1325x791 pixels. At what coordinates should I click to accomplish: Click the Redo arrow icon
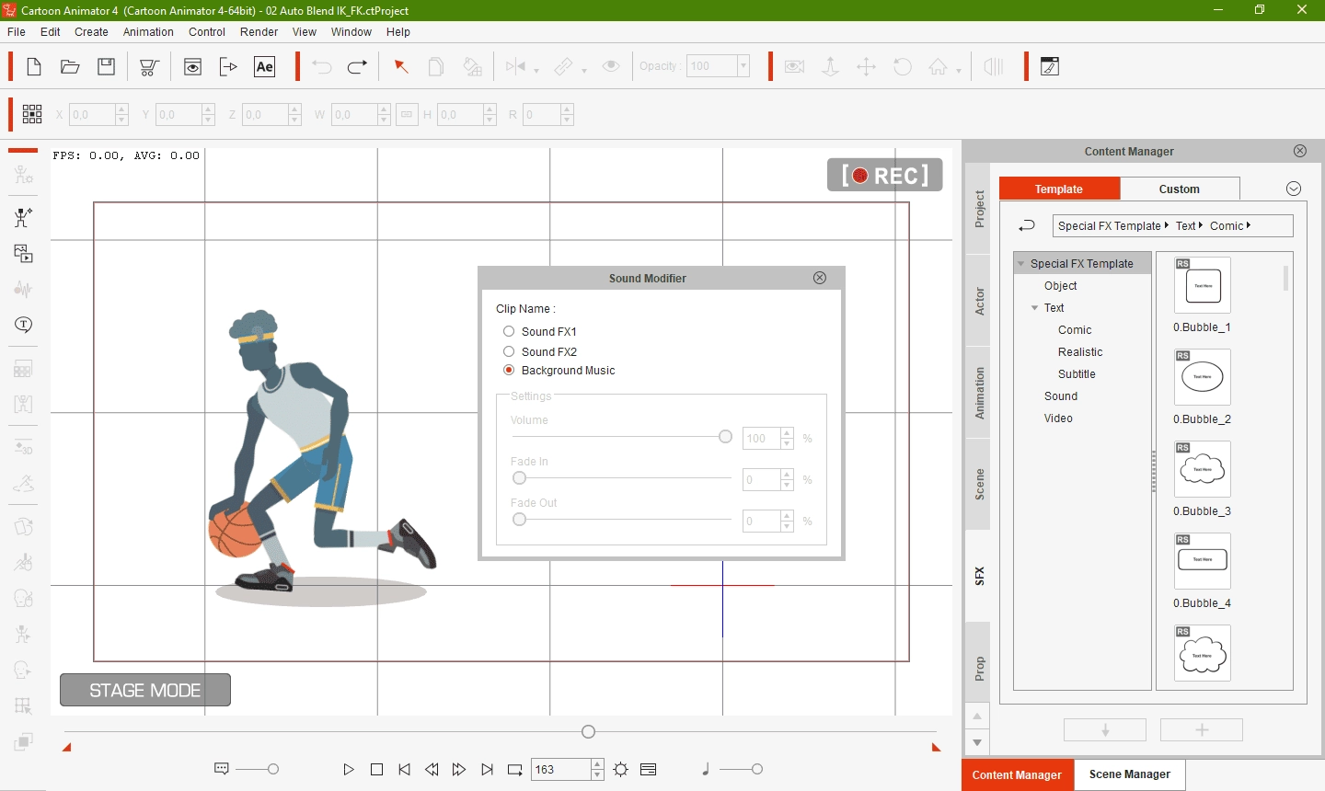(x=358, y=66)
